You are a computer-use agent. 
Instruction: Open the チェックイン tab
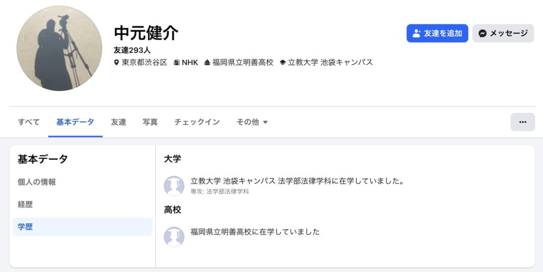tap(197, 122)
